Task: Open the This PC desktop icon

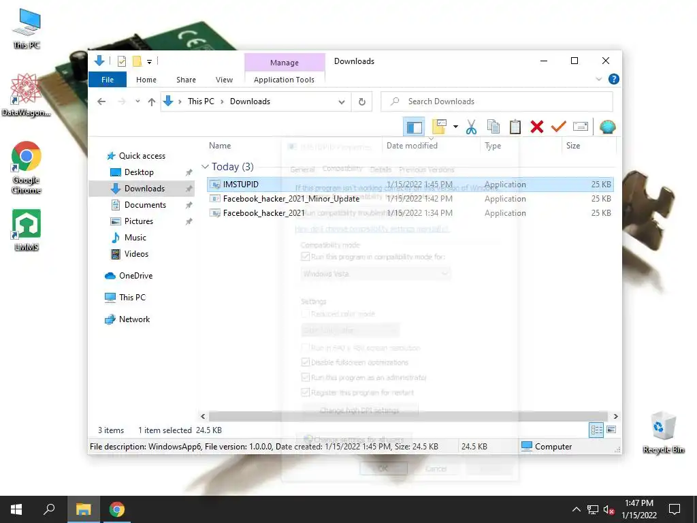Action: [27, 29]
